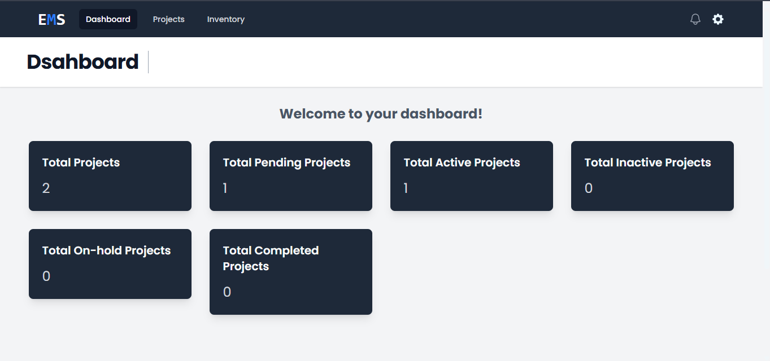
Task: Click the completed projects count 0
Action: tap(227, 292)
